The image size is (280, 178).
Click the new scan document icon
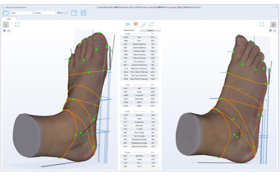click(74, 13)
